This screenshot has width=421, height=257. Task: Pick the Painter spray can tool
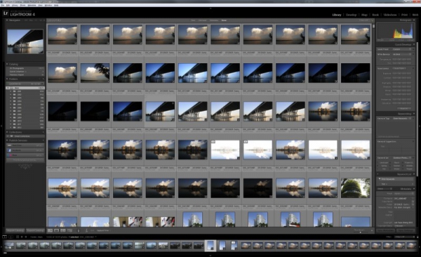(x=79, y=230)
